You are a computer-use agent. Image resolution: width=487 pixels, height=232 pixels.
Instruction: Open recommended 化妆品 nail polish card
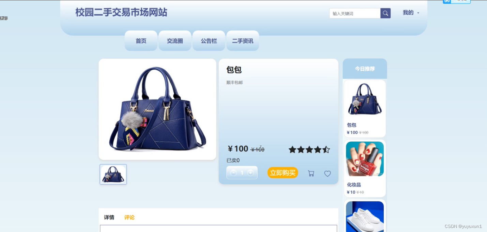pyautogui.click(x=365, y=168)
